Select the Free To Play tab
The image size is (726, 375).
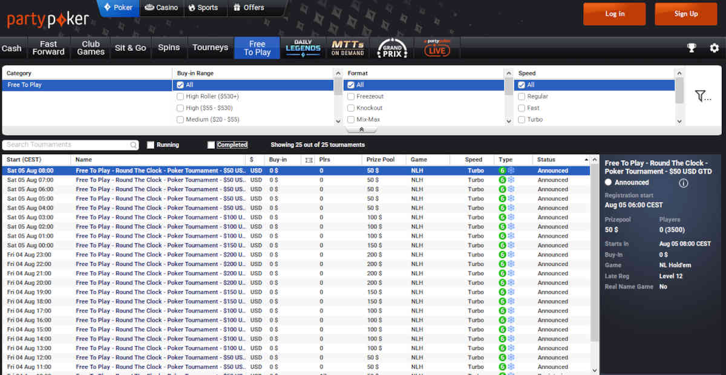[x=257, y=48]
